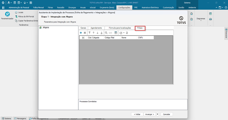The width and height of the screenshot is (228, 120).
Task: Open the Férias menu
Action: [x=50, y=7]
